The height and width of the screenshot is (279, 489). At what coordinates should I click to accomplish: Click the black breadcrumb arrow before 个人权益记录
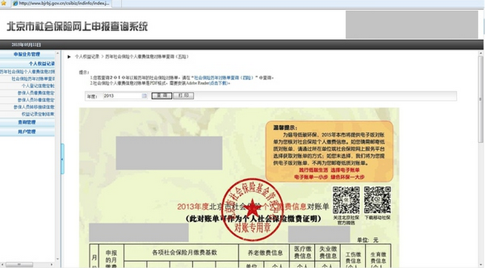(69, 57)
